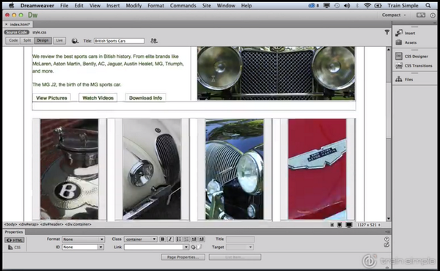The height and width of the screenshot is (271, 440).
Task: Open the CSS Transitions panel icon
Action: click(x=399, y=66)
